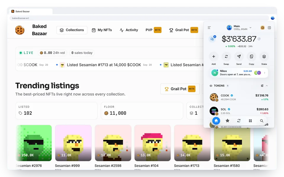Select the Baked Bazaar browser tab
The width and height of the screenshot is (284, 177).
tap(31, 12)
